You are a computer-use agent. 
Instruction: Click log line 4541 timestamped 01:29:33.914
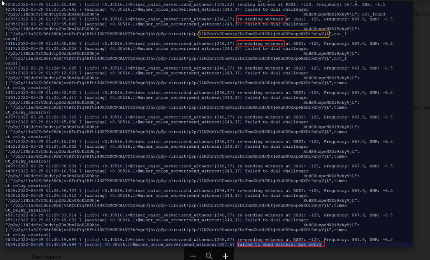click(x=199, y=215)
